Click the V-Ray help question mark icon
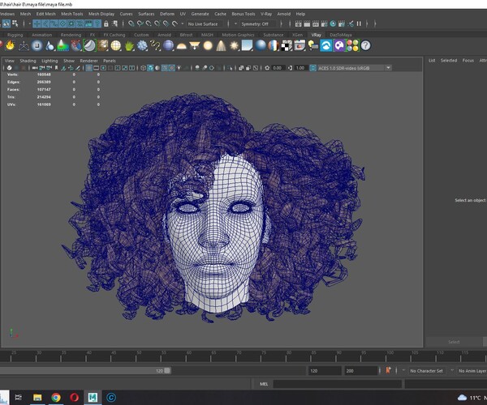This screenshot has width=487, height=405. coord(365,45)
